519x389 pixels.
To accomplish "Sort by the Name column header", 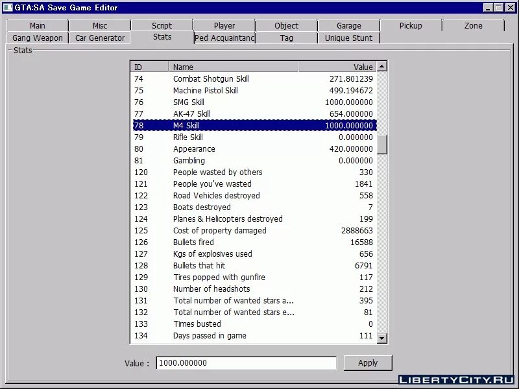I will (234, 67).
